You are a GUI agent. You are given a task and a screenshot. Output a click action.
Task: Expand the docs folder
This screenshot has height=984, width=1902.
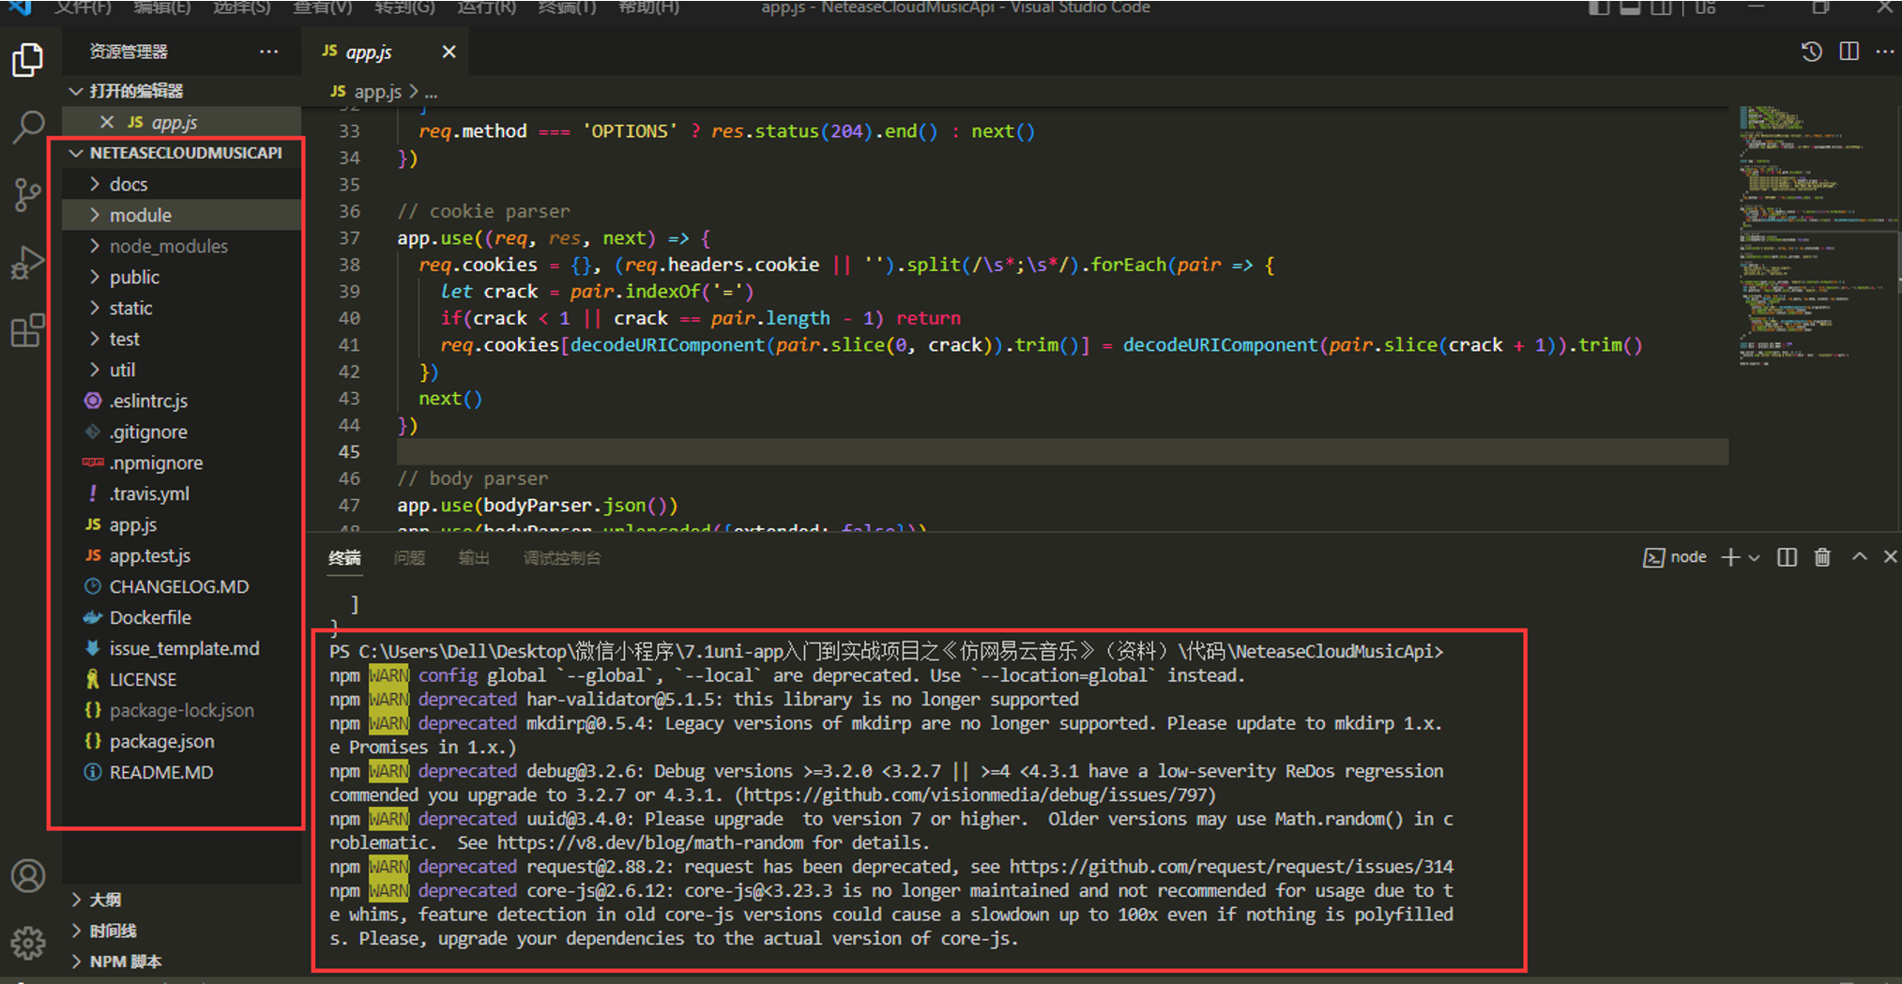pyautogui.click(x=183, y=184)
